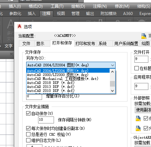Select the 打开和保存 tab
This screenshot has height=147, width=151.
[x=62, y=43]
